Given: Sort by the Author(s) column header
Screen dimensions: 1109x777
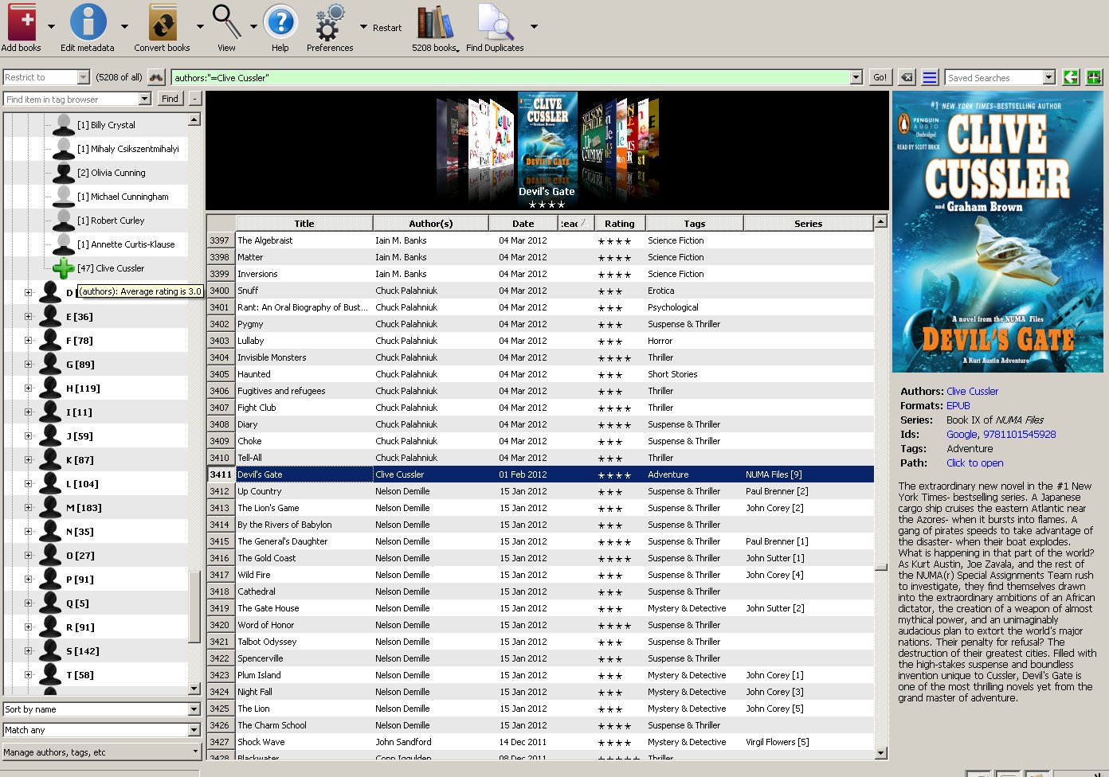Looking at the screenshot, I should point(431,224).
